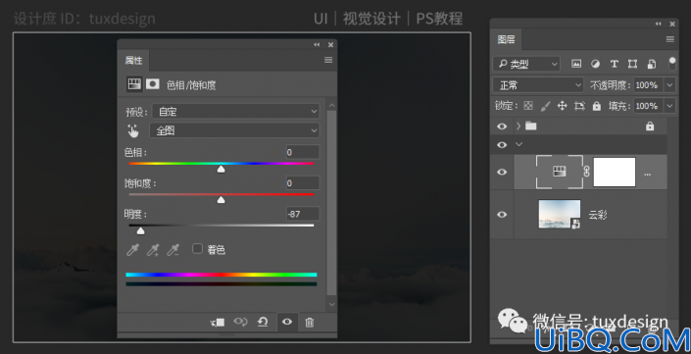Image resolution: width=691 pixels, height=354 pixels.
Task: Activate the on-image targeted adjustment hand tool
Action: coord(132,131)
